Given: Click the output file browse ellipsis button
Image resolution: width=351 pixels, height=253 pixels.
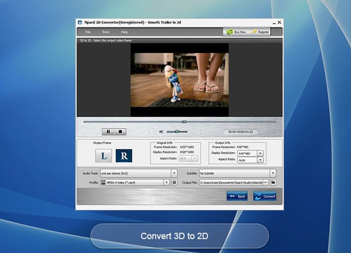Looking at the screenshot, I should (x=265, y=182).
